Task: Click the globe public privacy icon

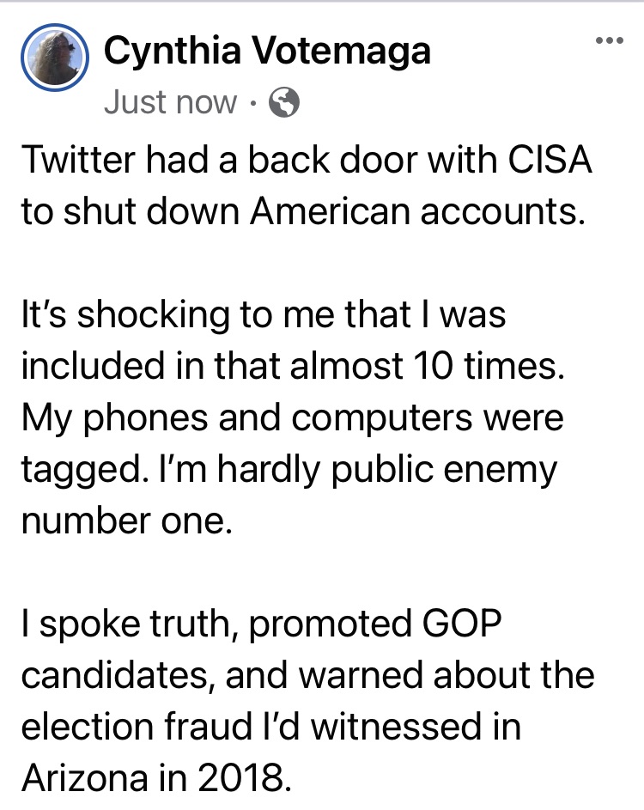Action: pos(284,103)
